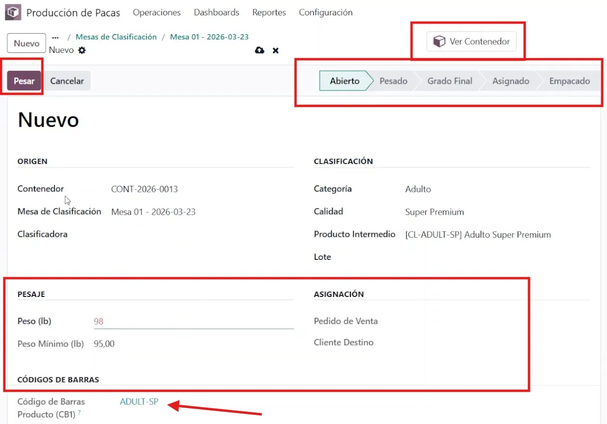This screenshot has width=607, height=424.
Task: Discard changes with the X icon
Action: (x=276, y=50)
